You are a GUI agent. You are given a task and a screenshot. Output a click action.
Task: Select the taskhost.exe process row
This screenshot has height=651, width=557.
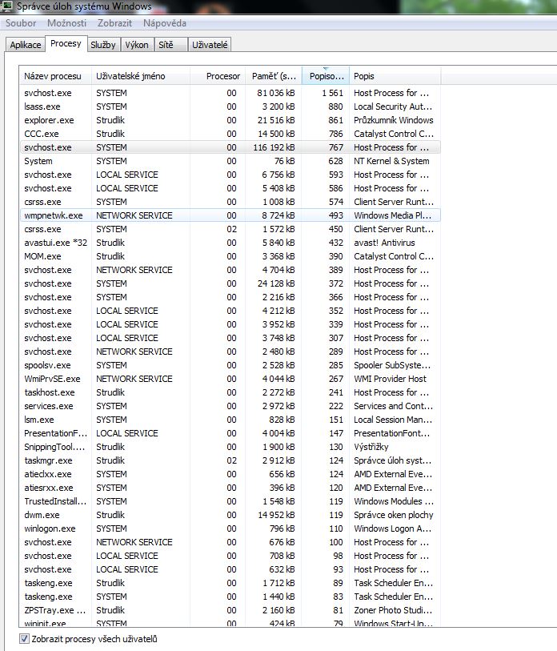click(x=230, y=392)
